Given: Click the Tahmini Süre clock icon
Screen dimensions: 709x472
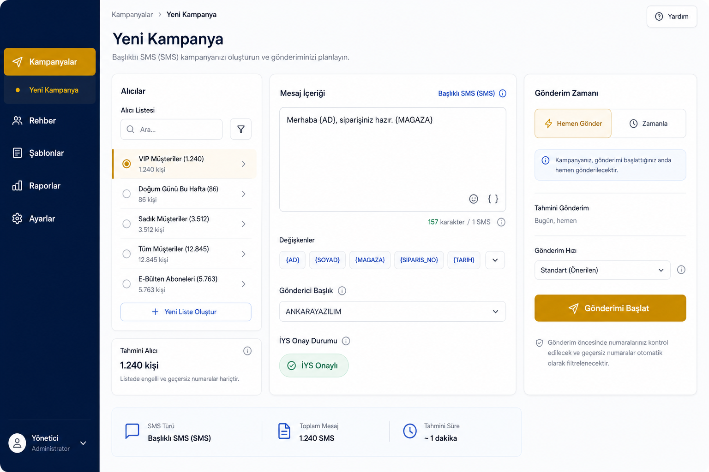Looking at the screenshot, I should pos(410,431).
